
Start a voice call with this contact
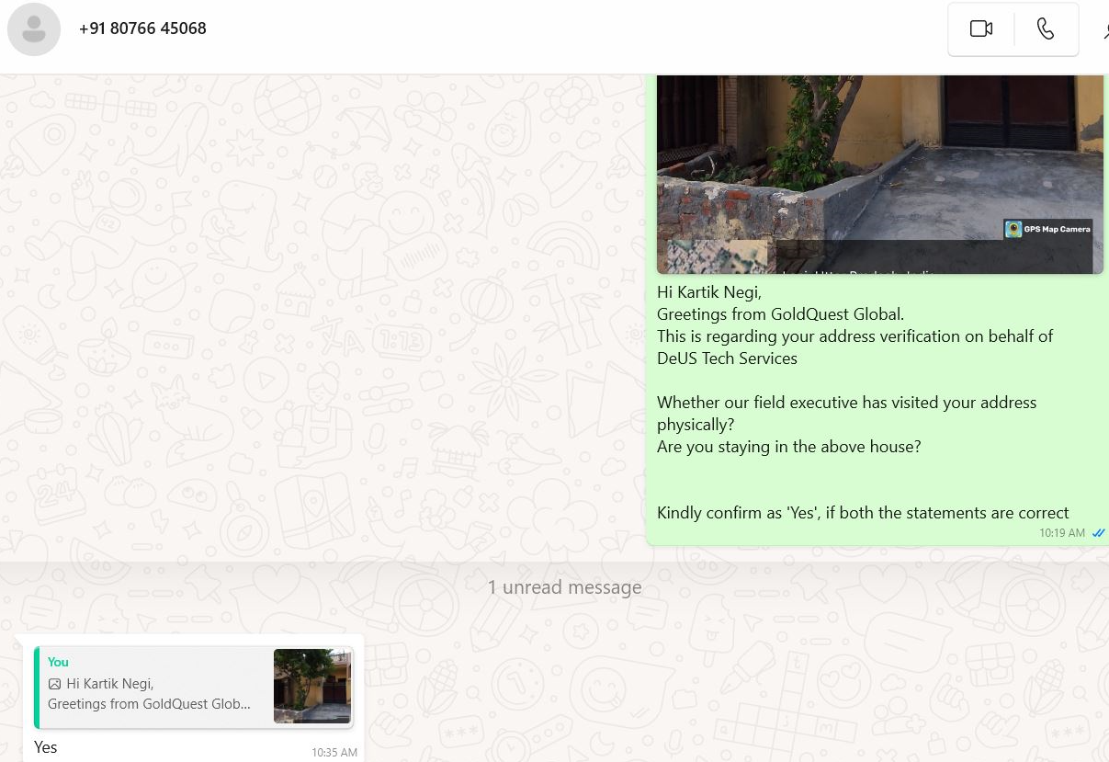click(1046, 28)
